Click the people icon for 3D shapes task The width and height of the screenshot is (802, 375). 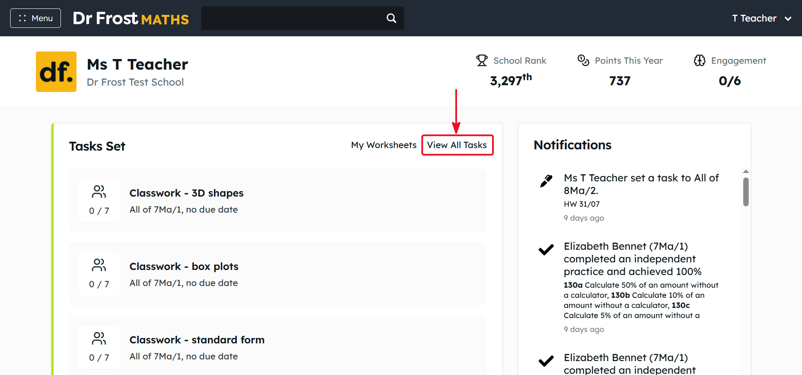click(99, 192)
